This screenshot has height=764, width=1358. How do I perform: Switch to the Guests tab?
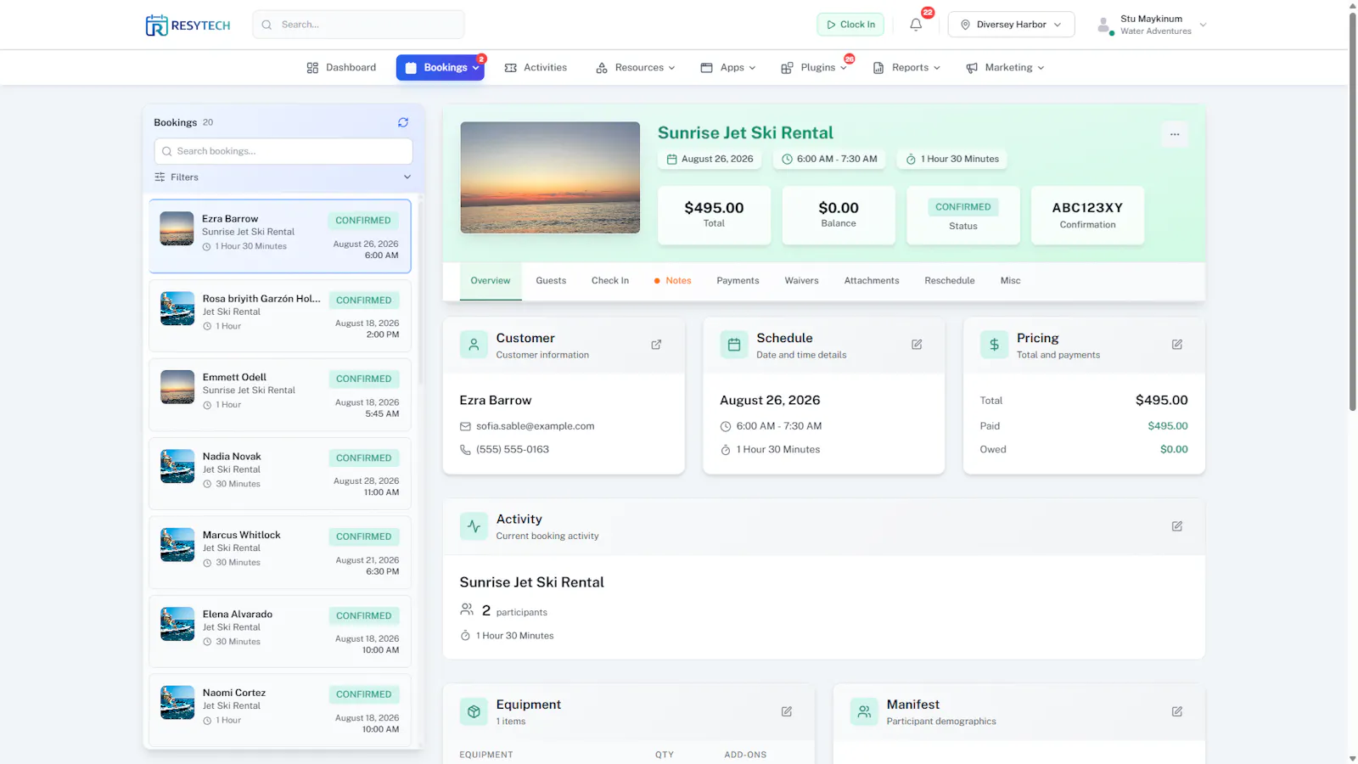[551, 281]
